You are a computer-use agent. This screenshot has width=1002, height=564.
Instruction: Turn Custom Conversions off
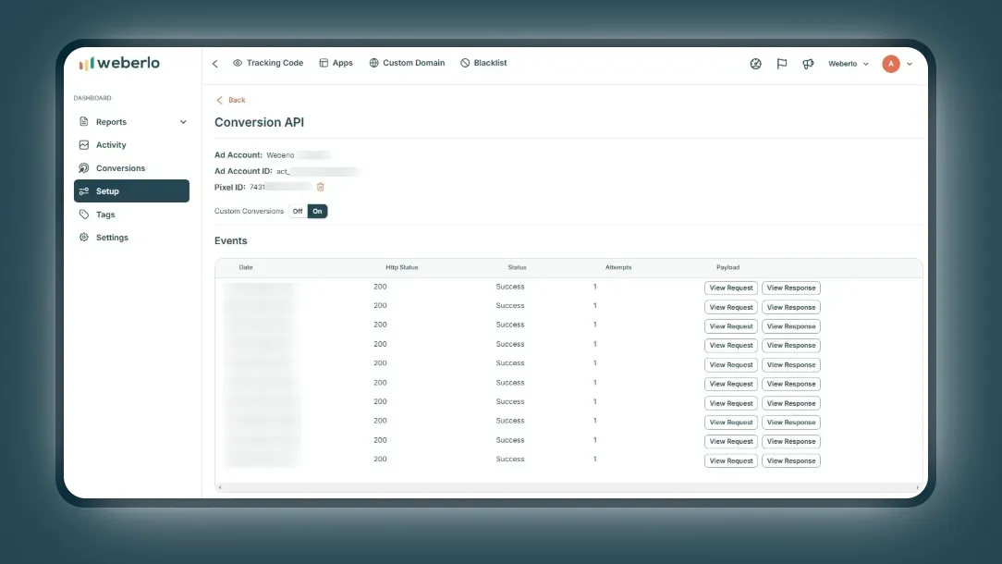point(298,211)
